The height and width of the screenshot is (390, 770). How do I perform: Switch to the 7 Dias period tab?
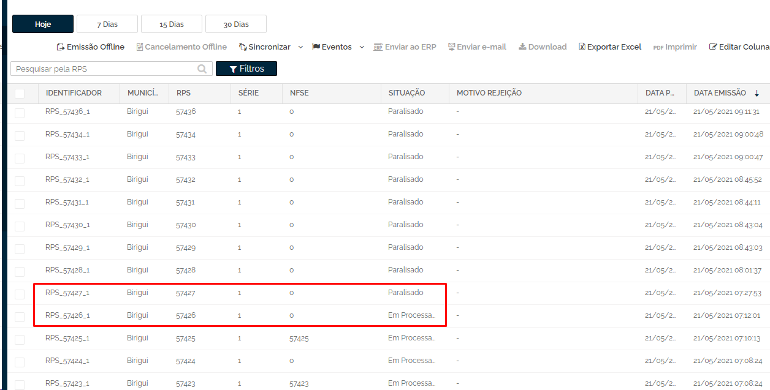[x=107, y=24]
